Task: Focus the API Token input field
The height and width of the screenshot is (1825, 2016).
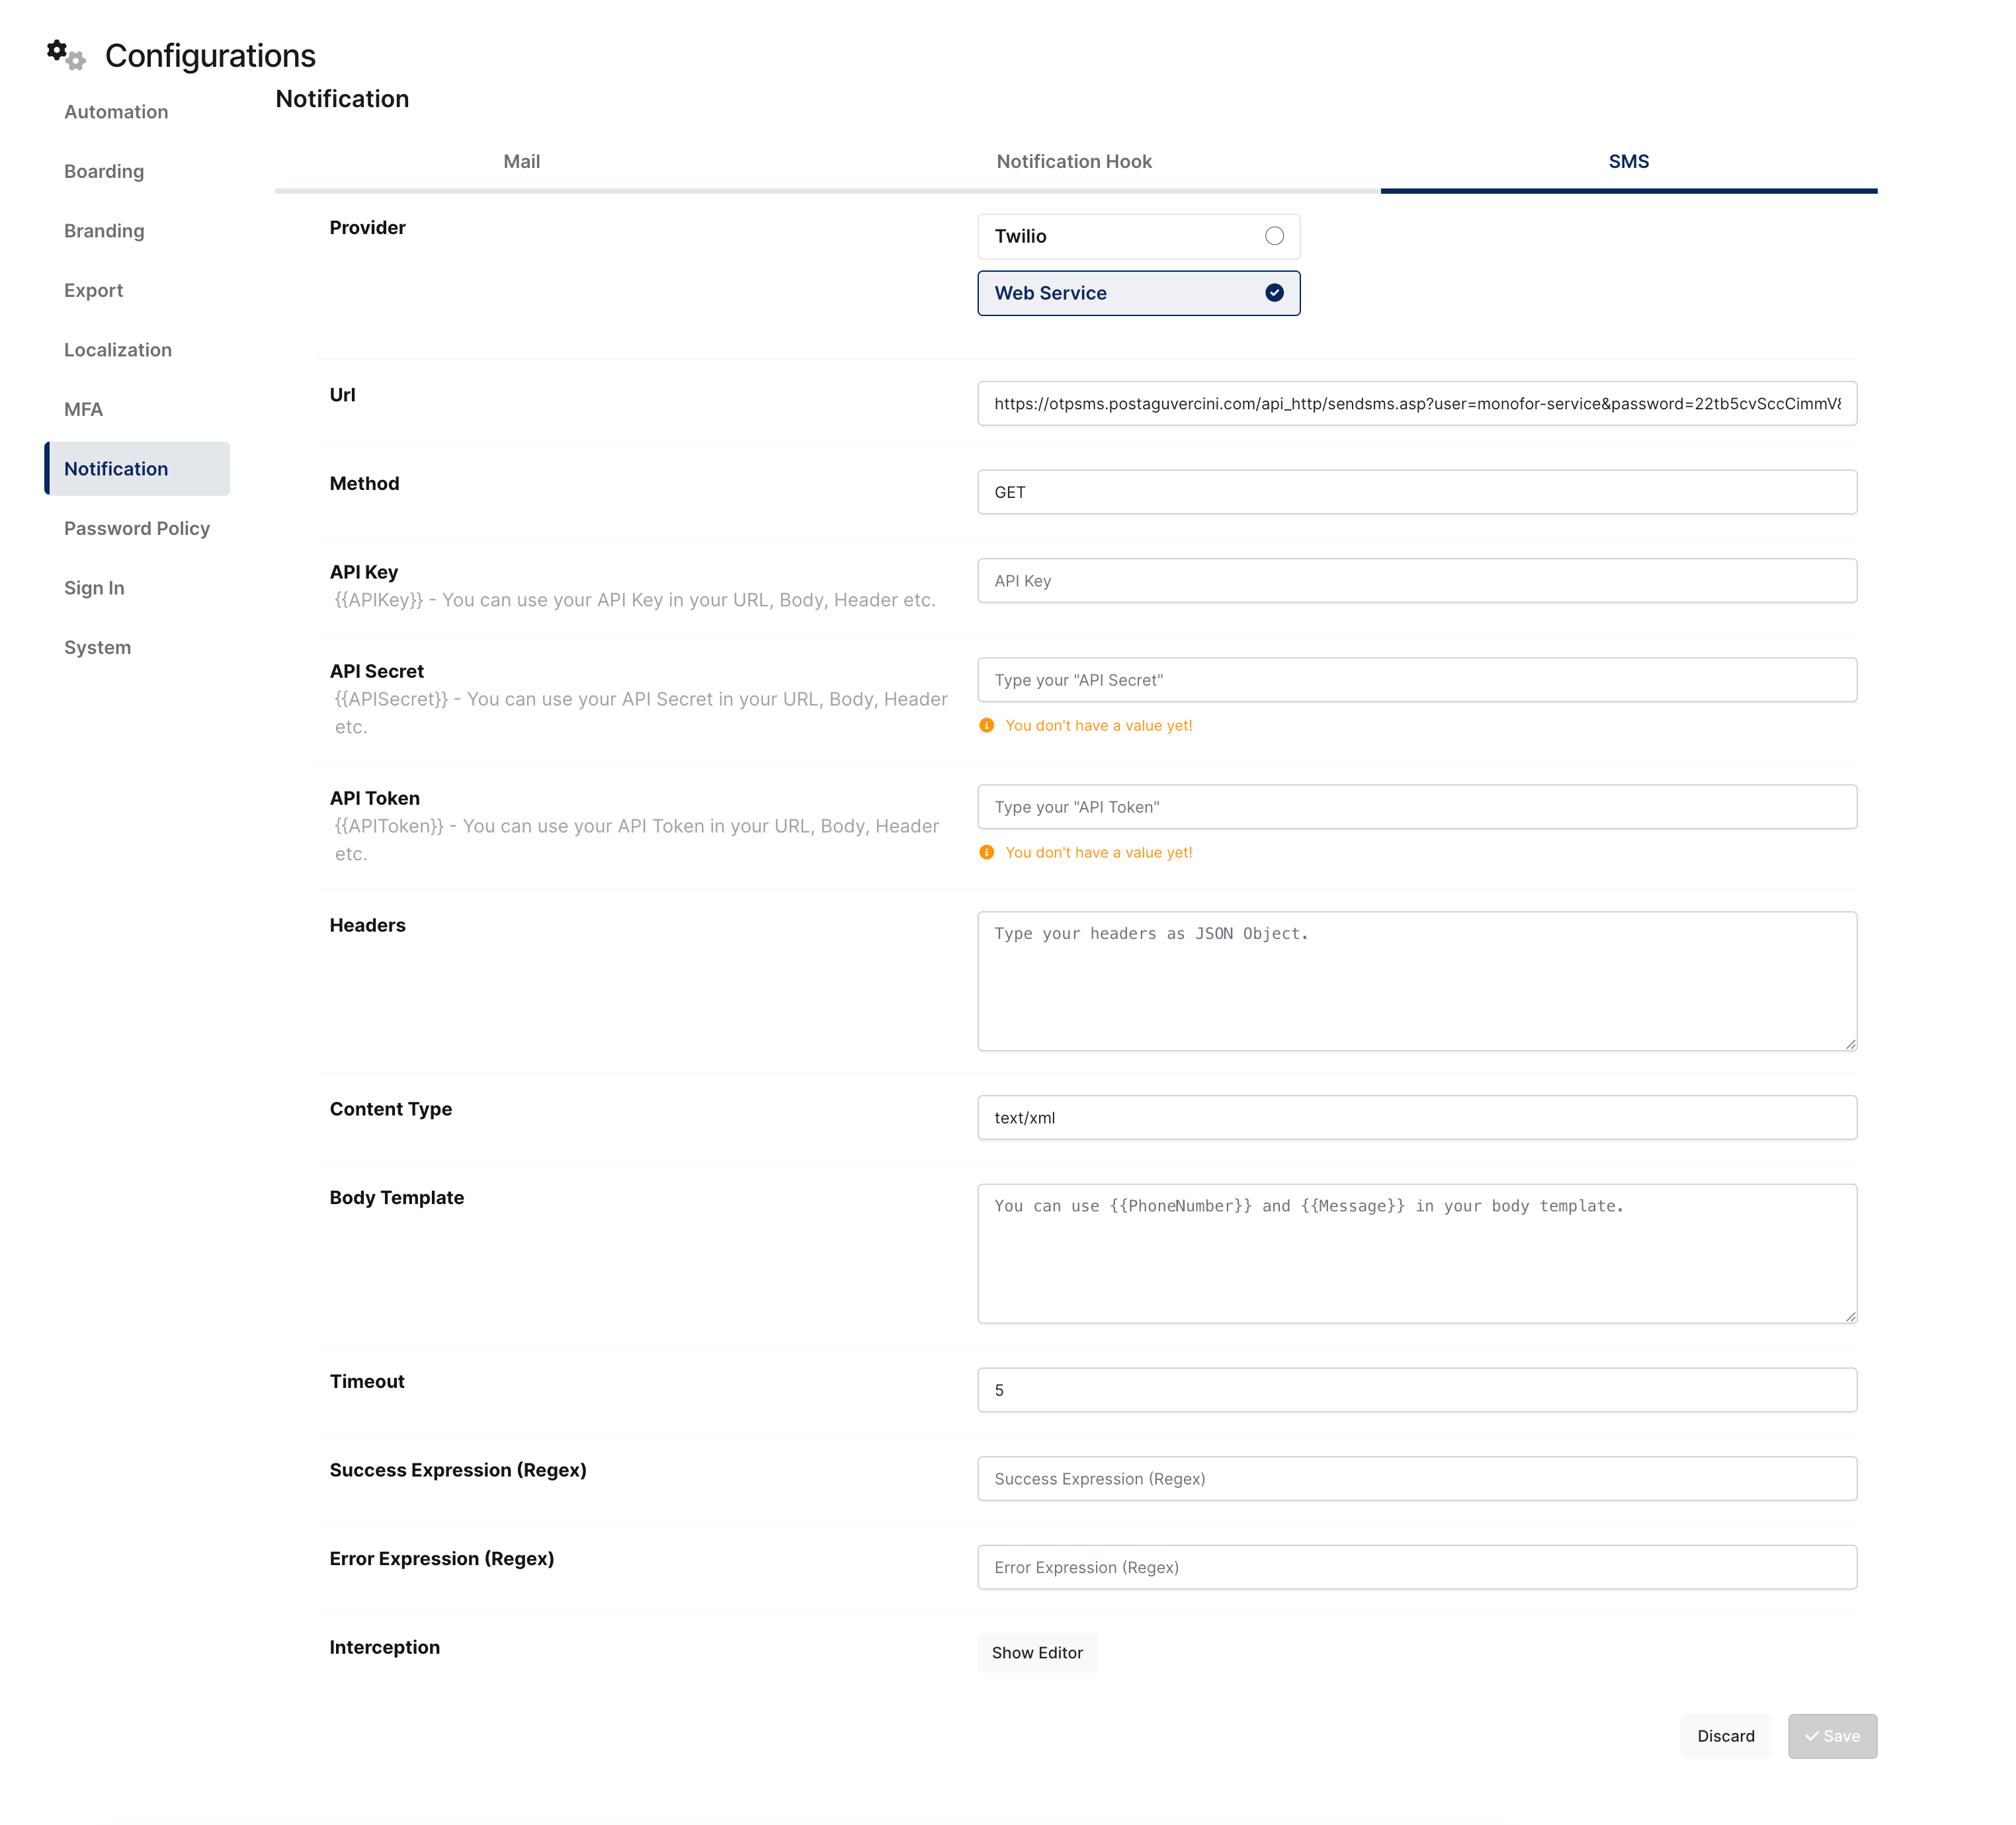Action: click(1417, 807)
